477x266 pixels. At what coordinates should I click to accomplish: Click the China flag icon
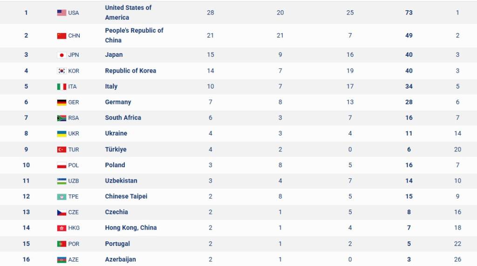coord(61,36)
